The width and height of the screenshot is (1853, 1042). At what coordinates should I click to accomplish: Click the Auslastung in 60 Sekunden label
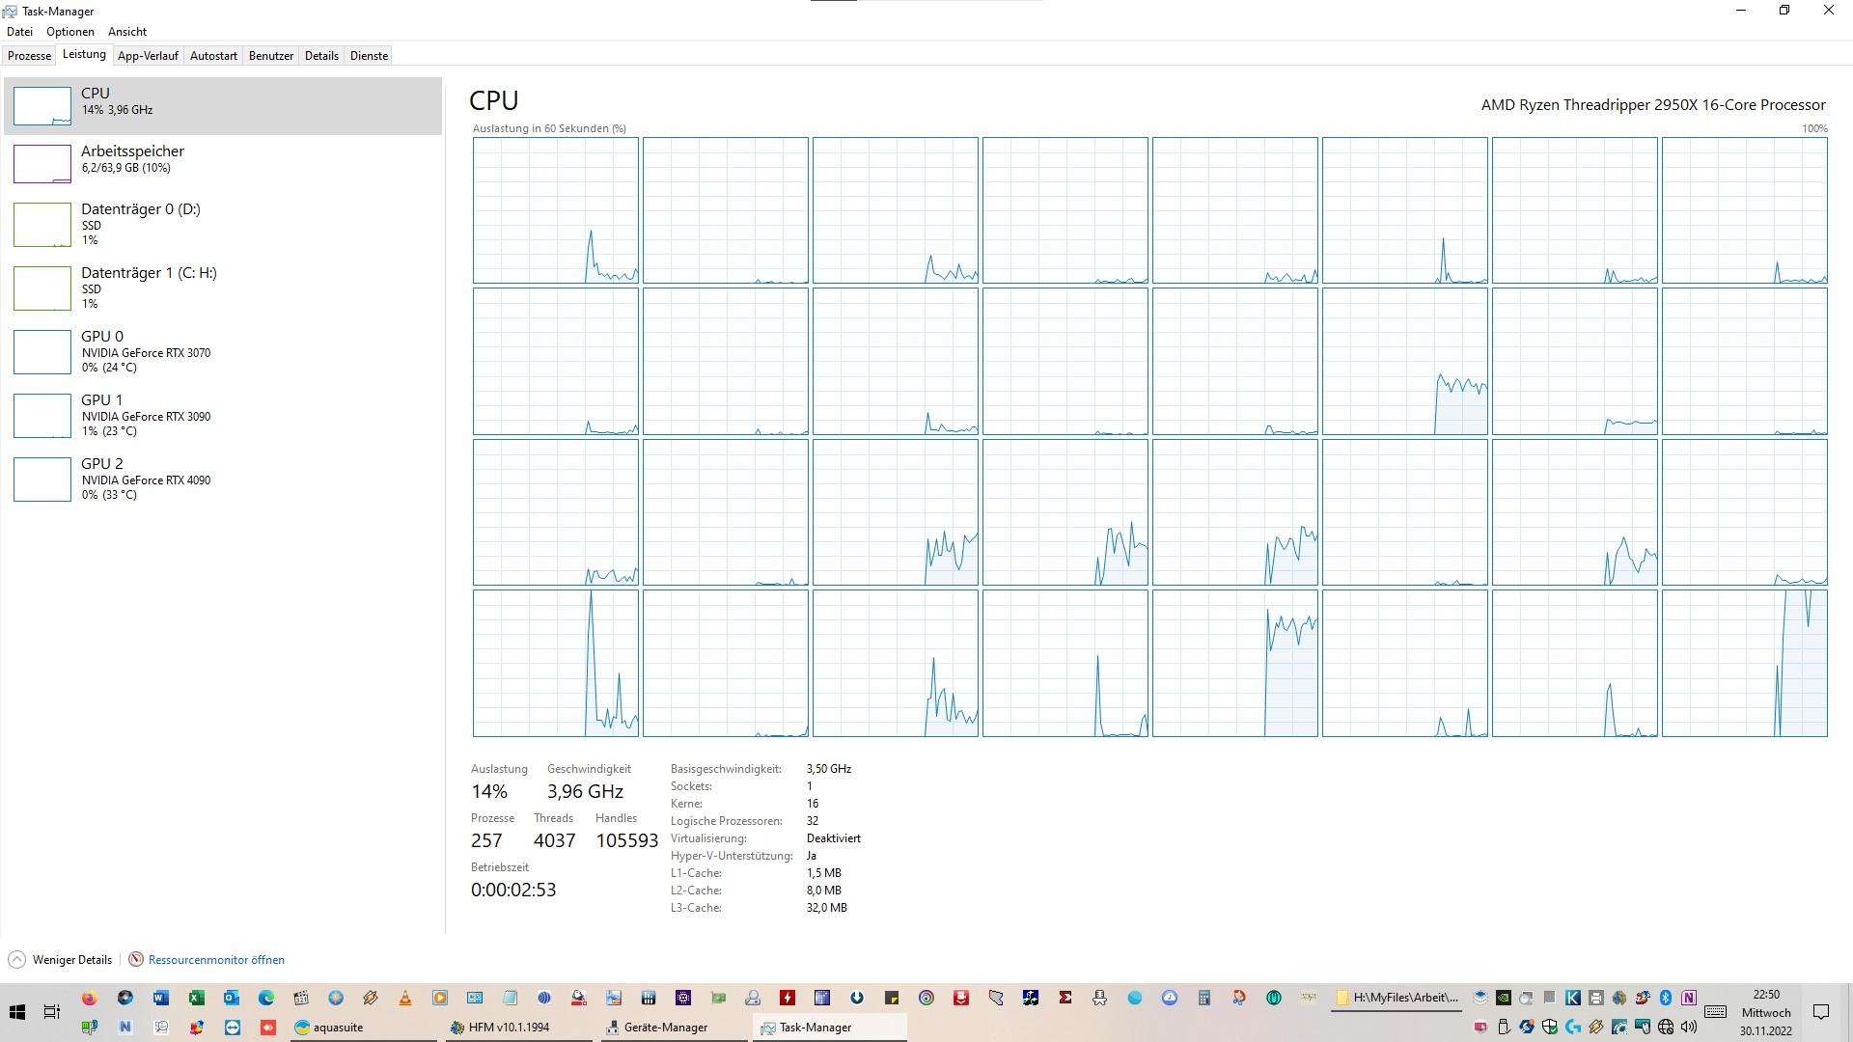[549, 128]
